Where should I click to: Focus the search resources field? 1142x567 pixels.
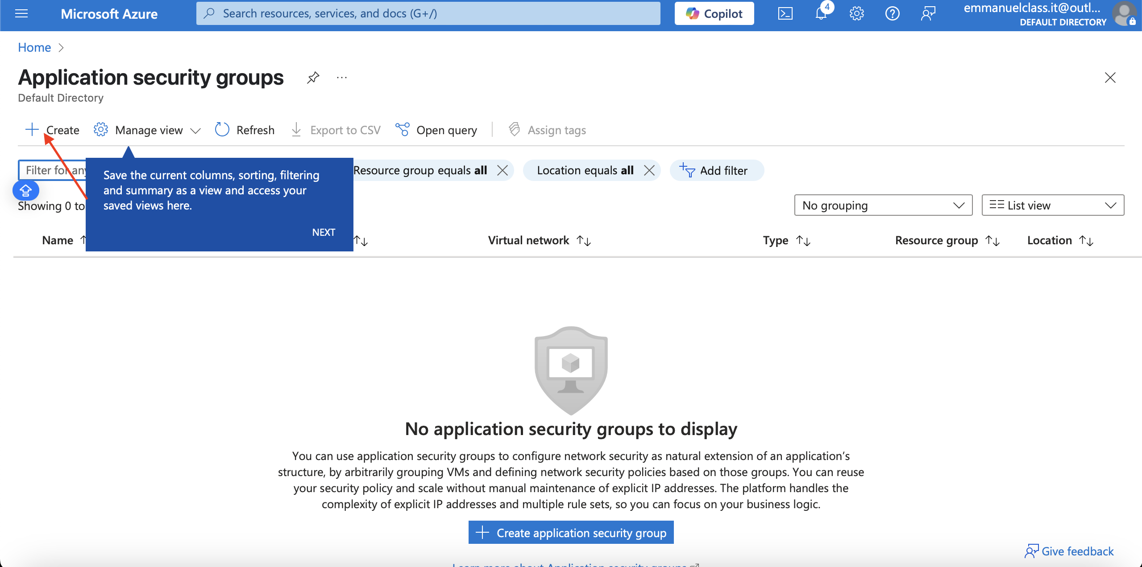coord(428,13)
